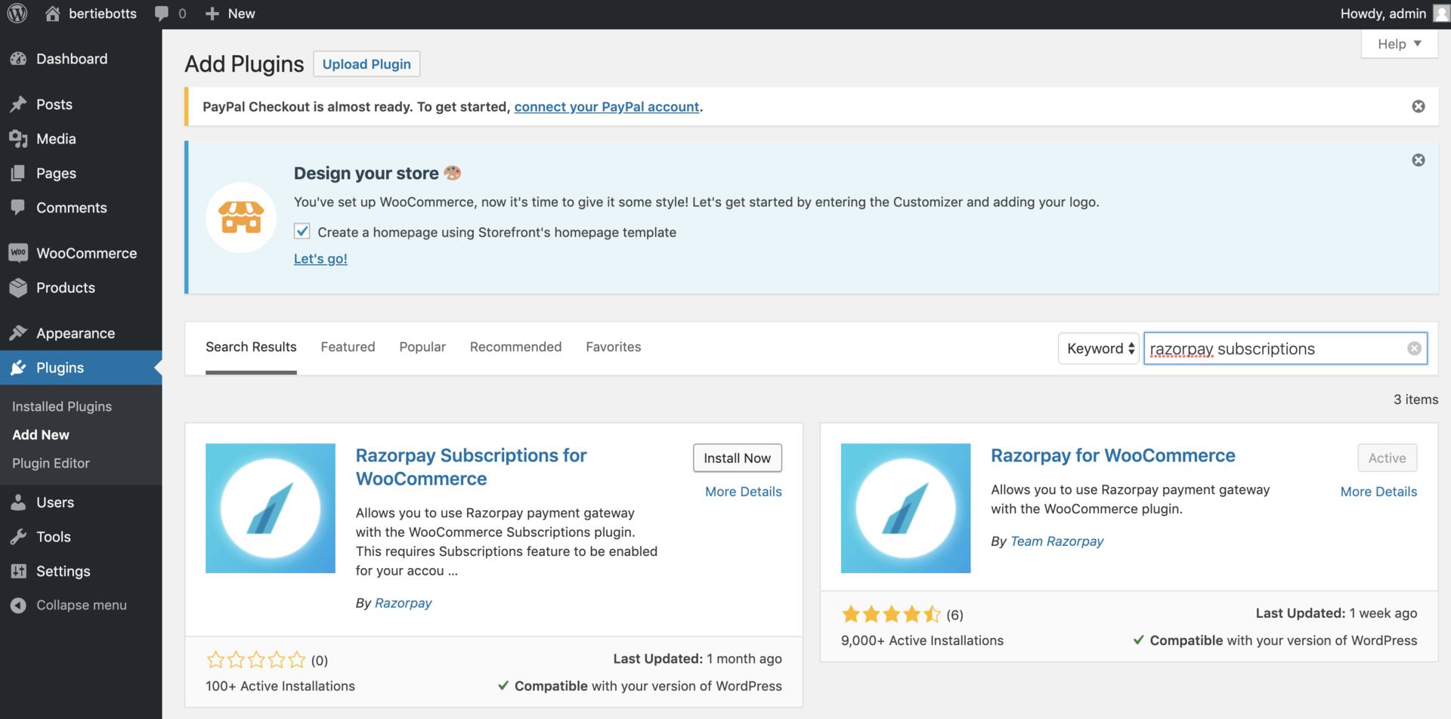The height and width of the screenshot is (719, 1451).
Task: Open the Keyword search type dropdown
Action: click(x=1098, y=348)
